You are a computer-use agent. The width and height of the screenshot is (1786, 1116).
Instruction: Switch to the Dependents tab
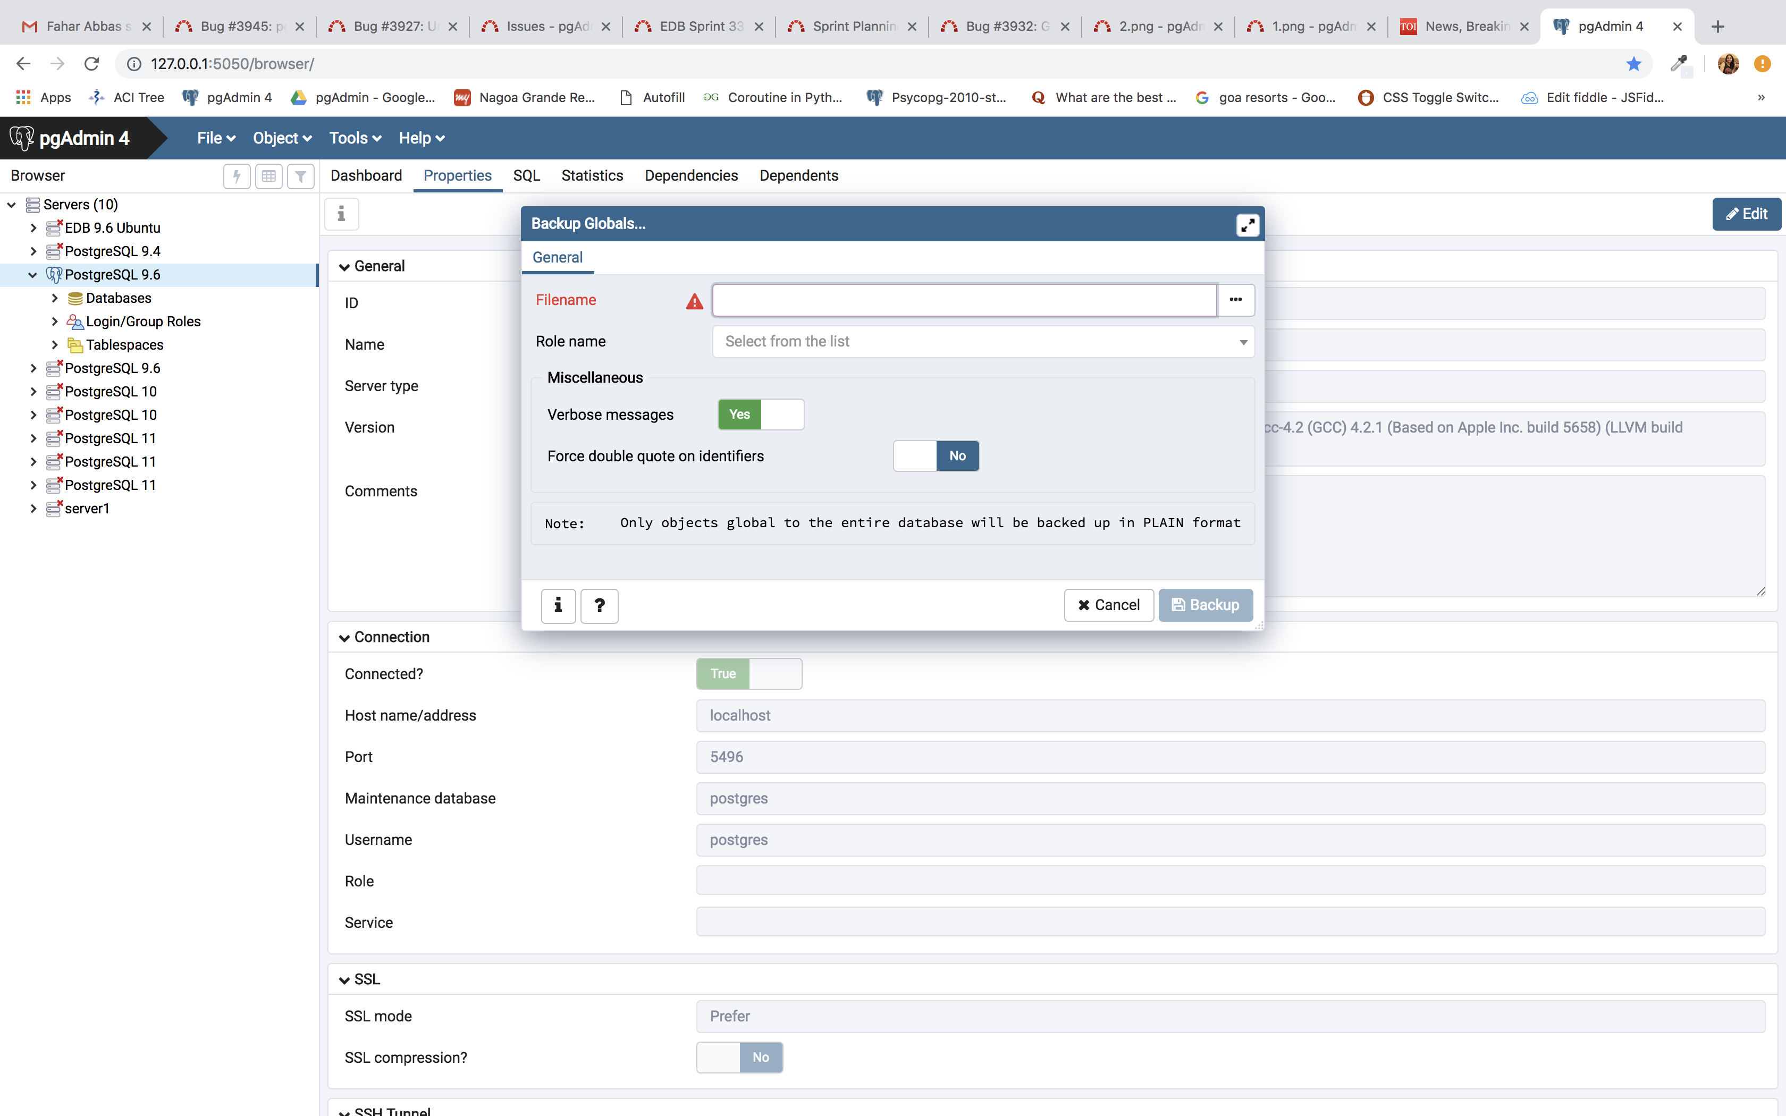798,176
